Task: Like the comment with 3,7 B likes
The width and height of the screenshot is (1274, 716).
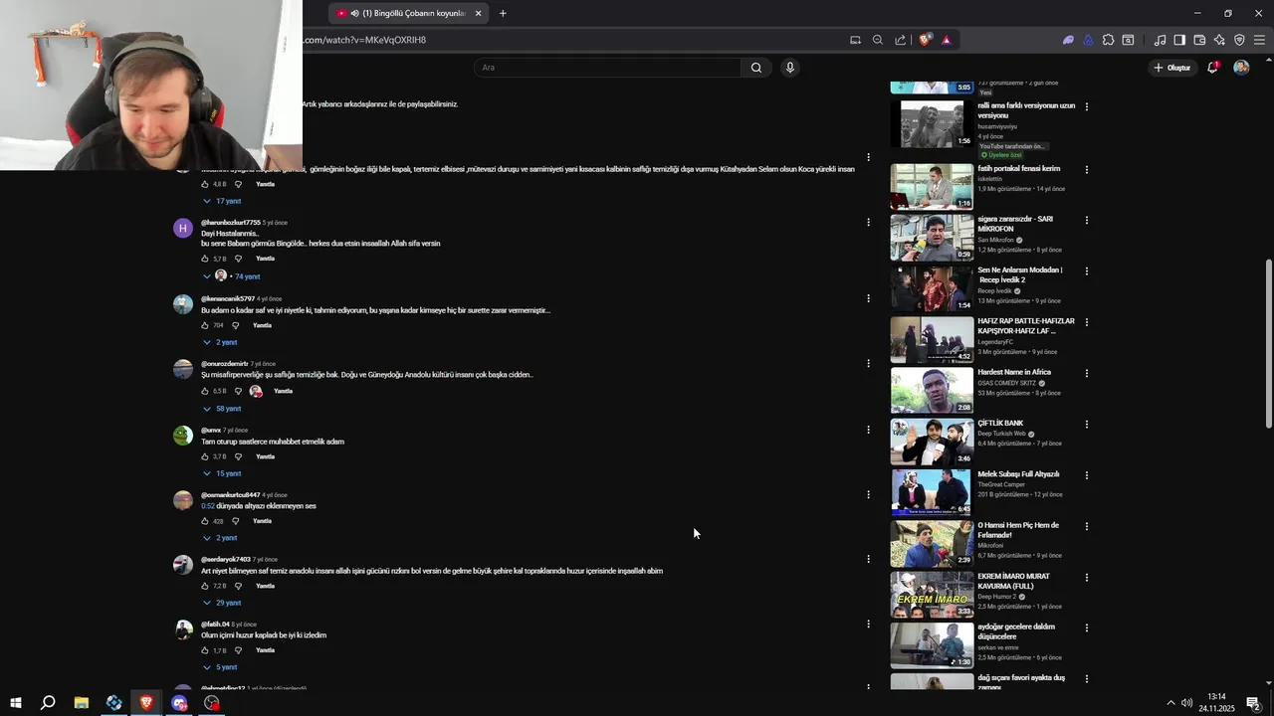Action: tap(205, 456)
